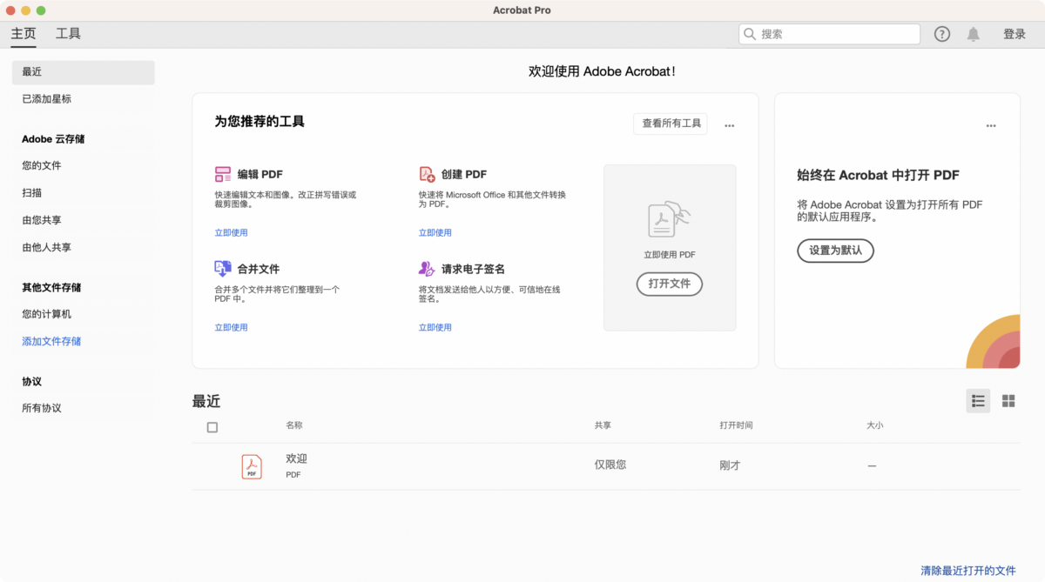Screen dimensions: 1045x582
Task: Click 立即使用 under 创建 PDF
Action: [x=435, y=232]
